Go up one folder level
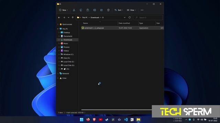Screen dimensions: 220x123 [73, 17]
